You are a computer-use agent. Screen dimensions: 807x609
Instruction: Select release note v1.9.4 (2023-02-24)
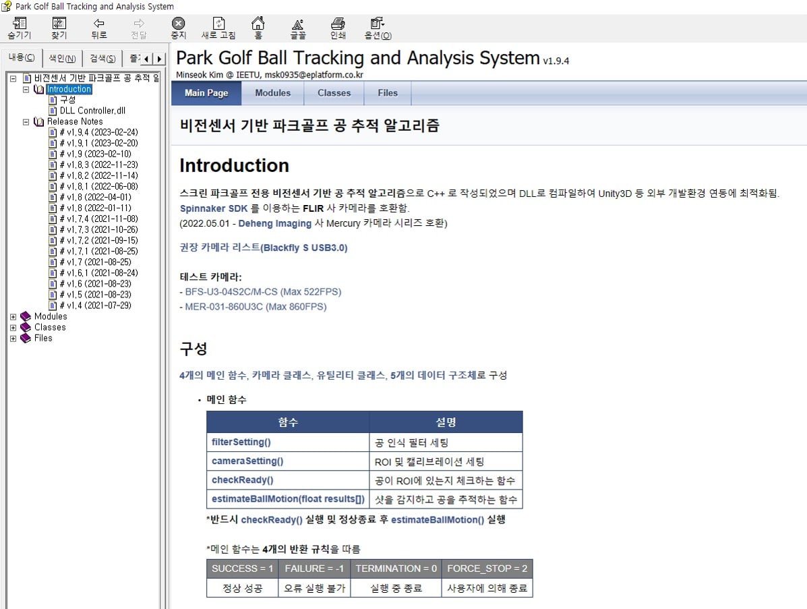(98, 132)
